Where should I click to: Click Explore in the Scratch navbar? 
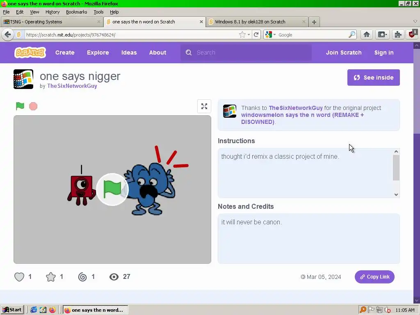pyautogui.click(x=98, y=52)
